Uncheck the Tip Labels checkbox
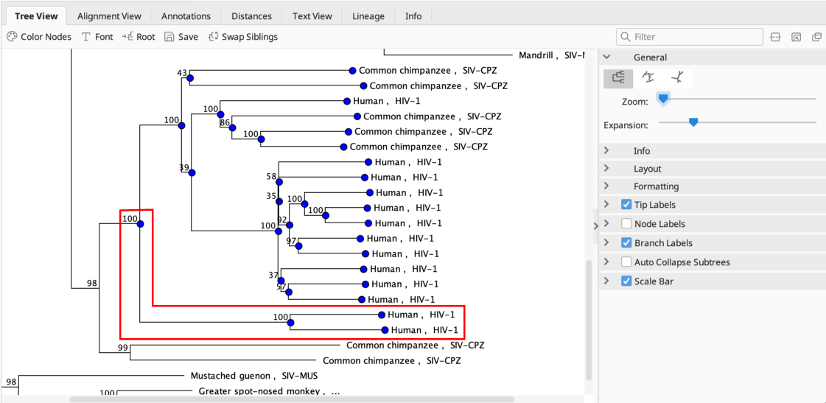This screenshot has height=403, width=826. pyautogui.click(x=626, y=205)
